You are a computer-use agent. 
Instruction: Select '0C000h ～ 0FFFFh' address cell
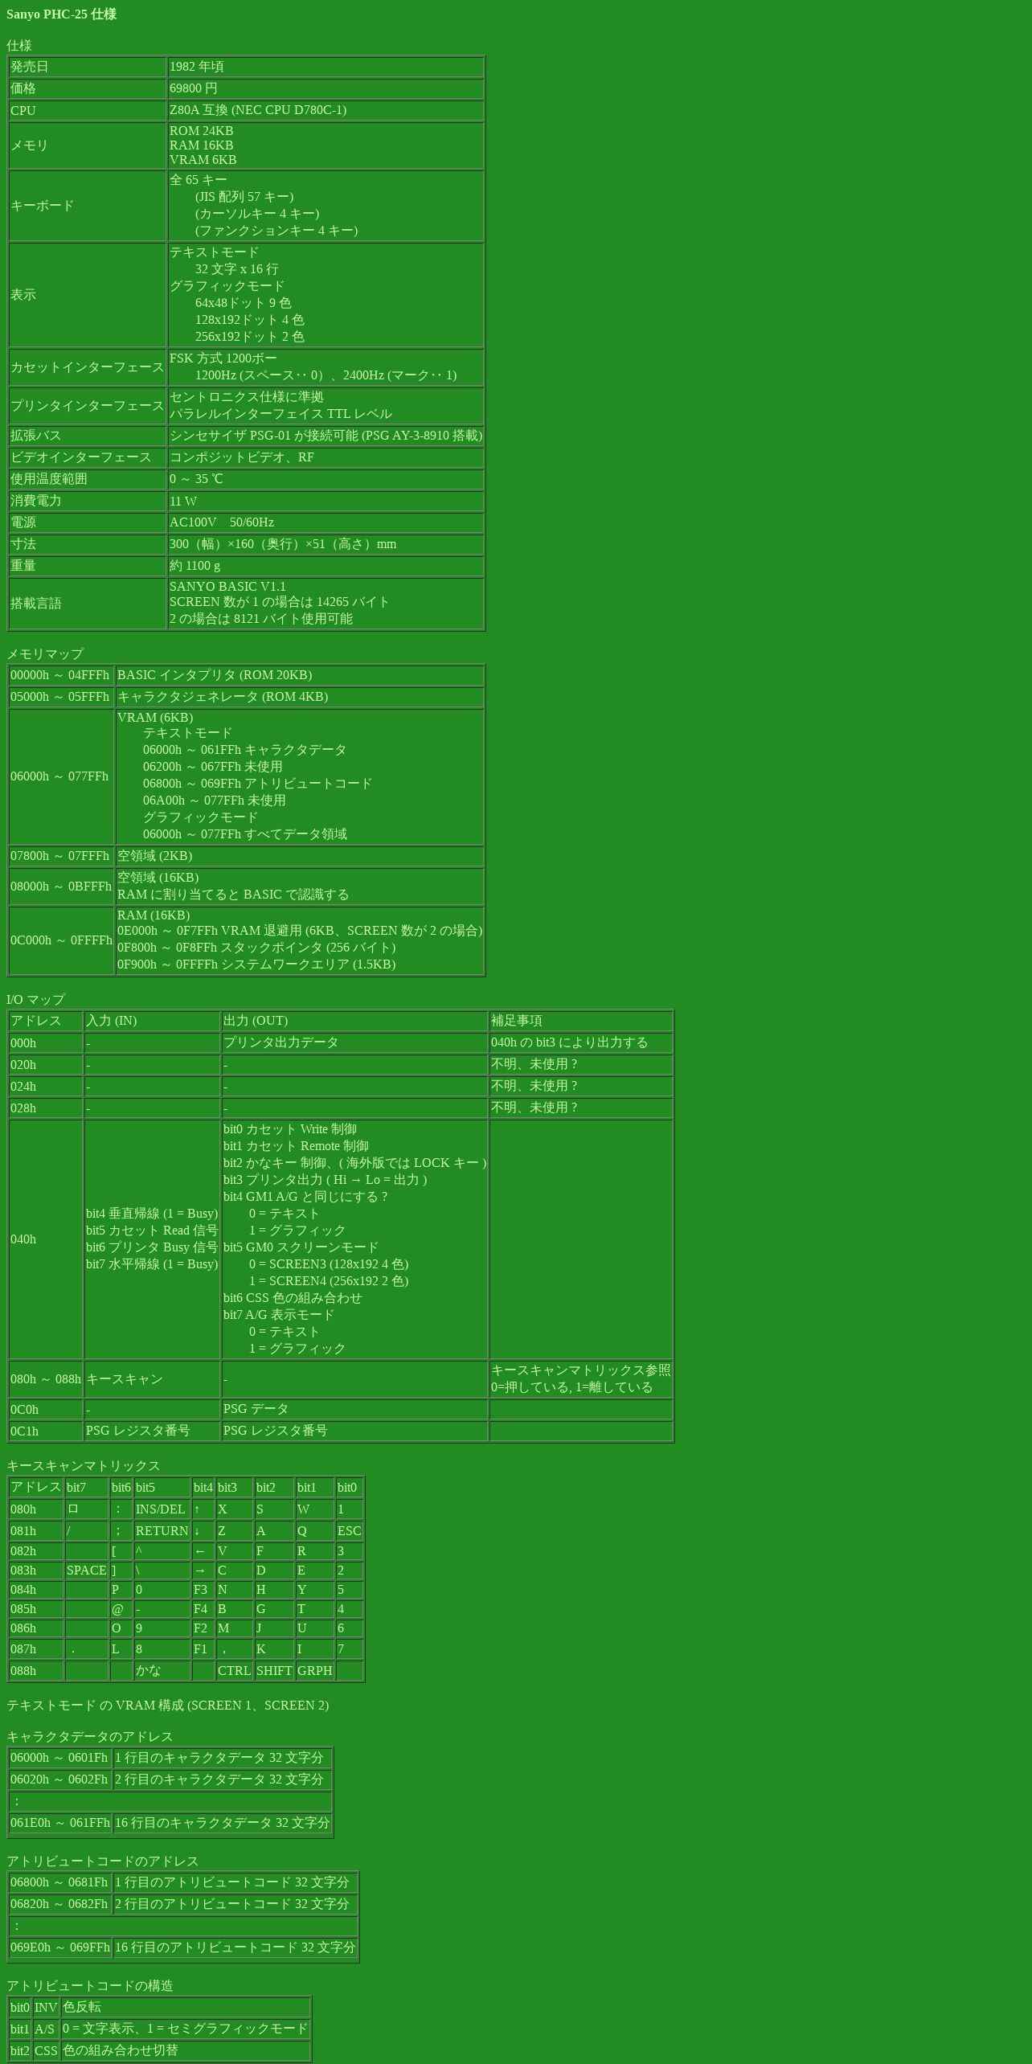[61, 940]
